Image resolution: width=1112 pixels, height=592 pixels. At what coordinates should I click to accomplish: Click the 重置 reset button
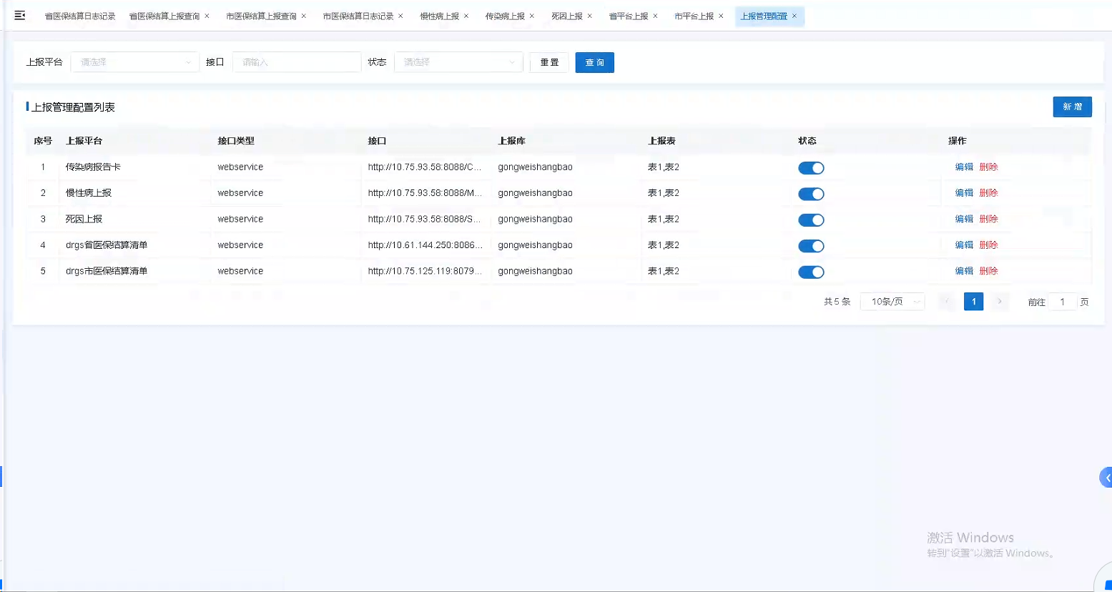tap(549, 62)
